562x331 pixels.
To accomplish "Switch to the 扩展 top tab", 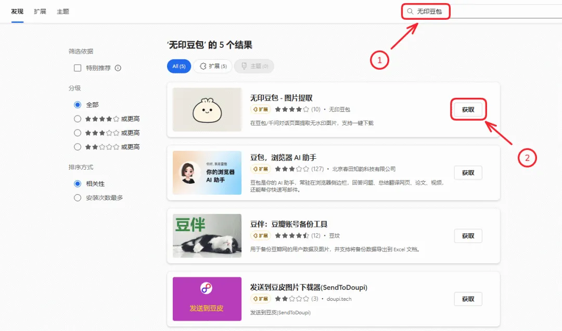I will point(40,11).
